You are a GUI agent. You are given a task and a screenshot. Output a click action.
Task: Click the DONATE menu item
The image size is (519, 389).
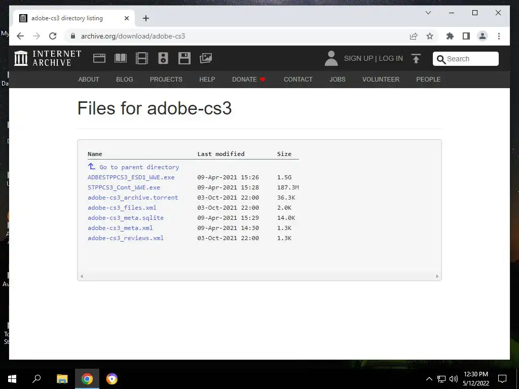pos(248,80)
